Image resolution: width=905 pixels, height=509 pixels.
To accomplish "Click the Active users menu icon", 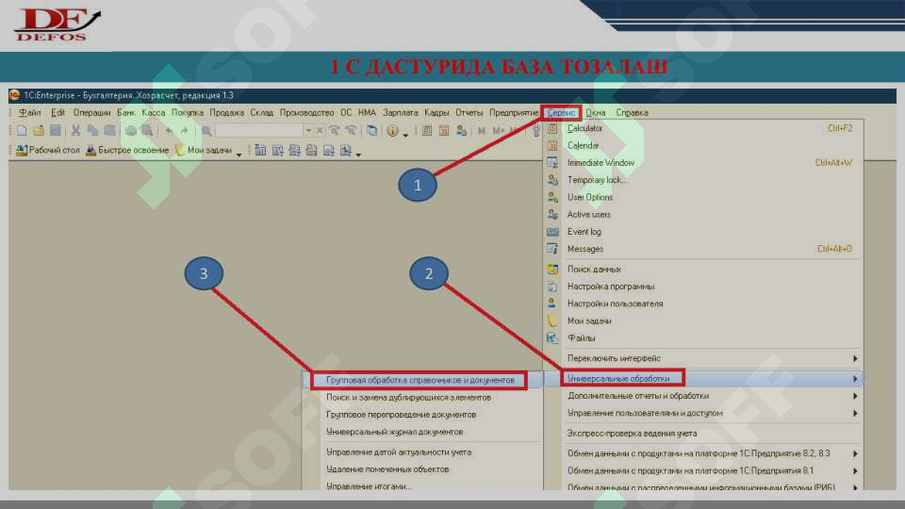I will click(552, 215).
